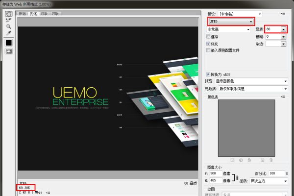Uncheck the 转换为 sRGB checkbox
This screenshot has width=294, height=196.
pyautogui.click(x=209, y=74)
